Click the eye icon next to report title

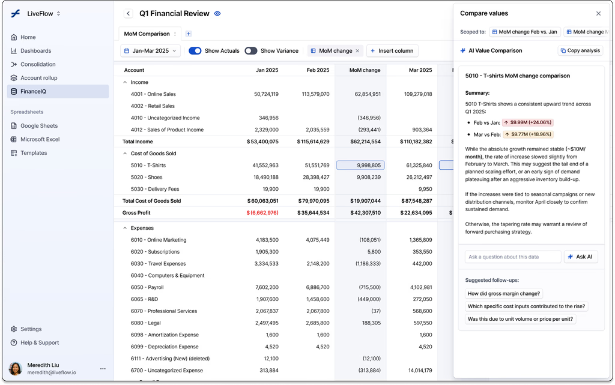[x=217, y=13]
